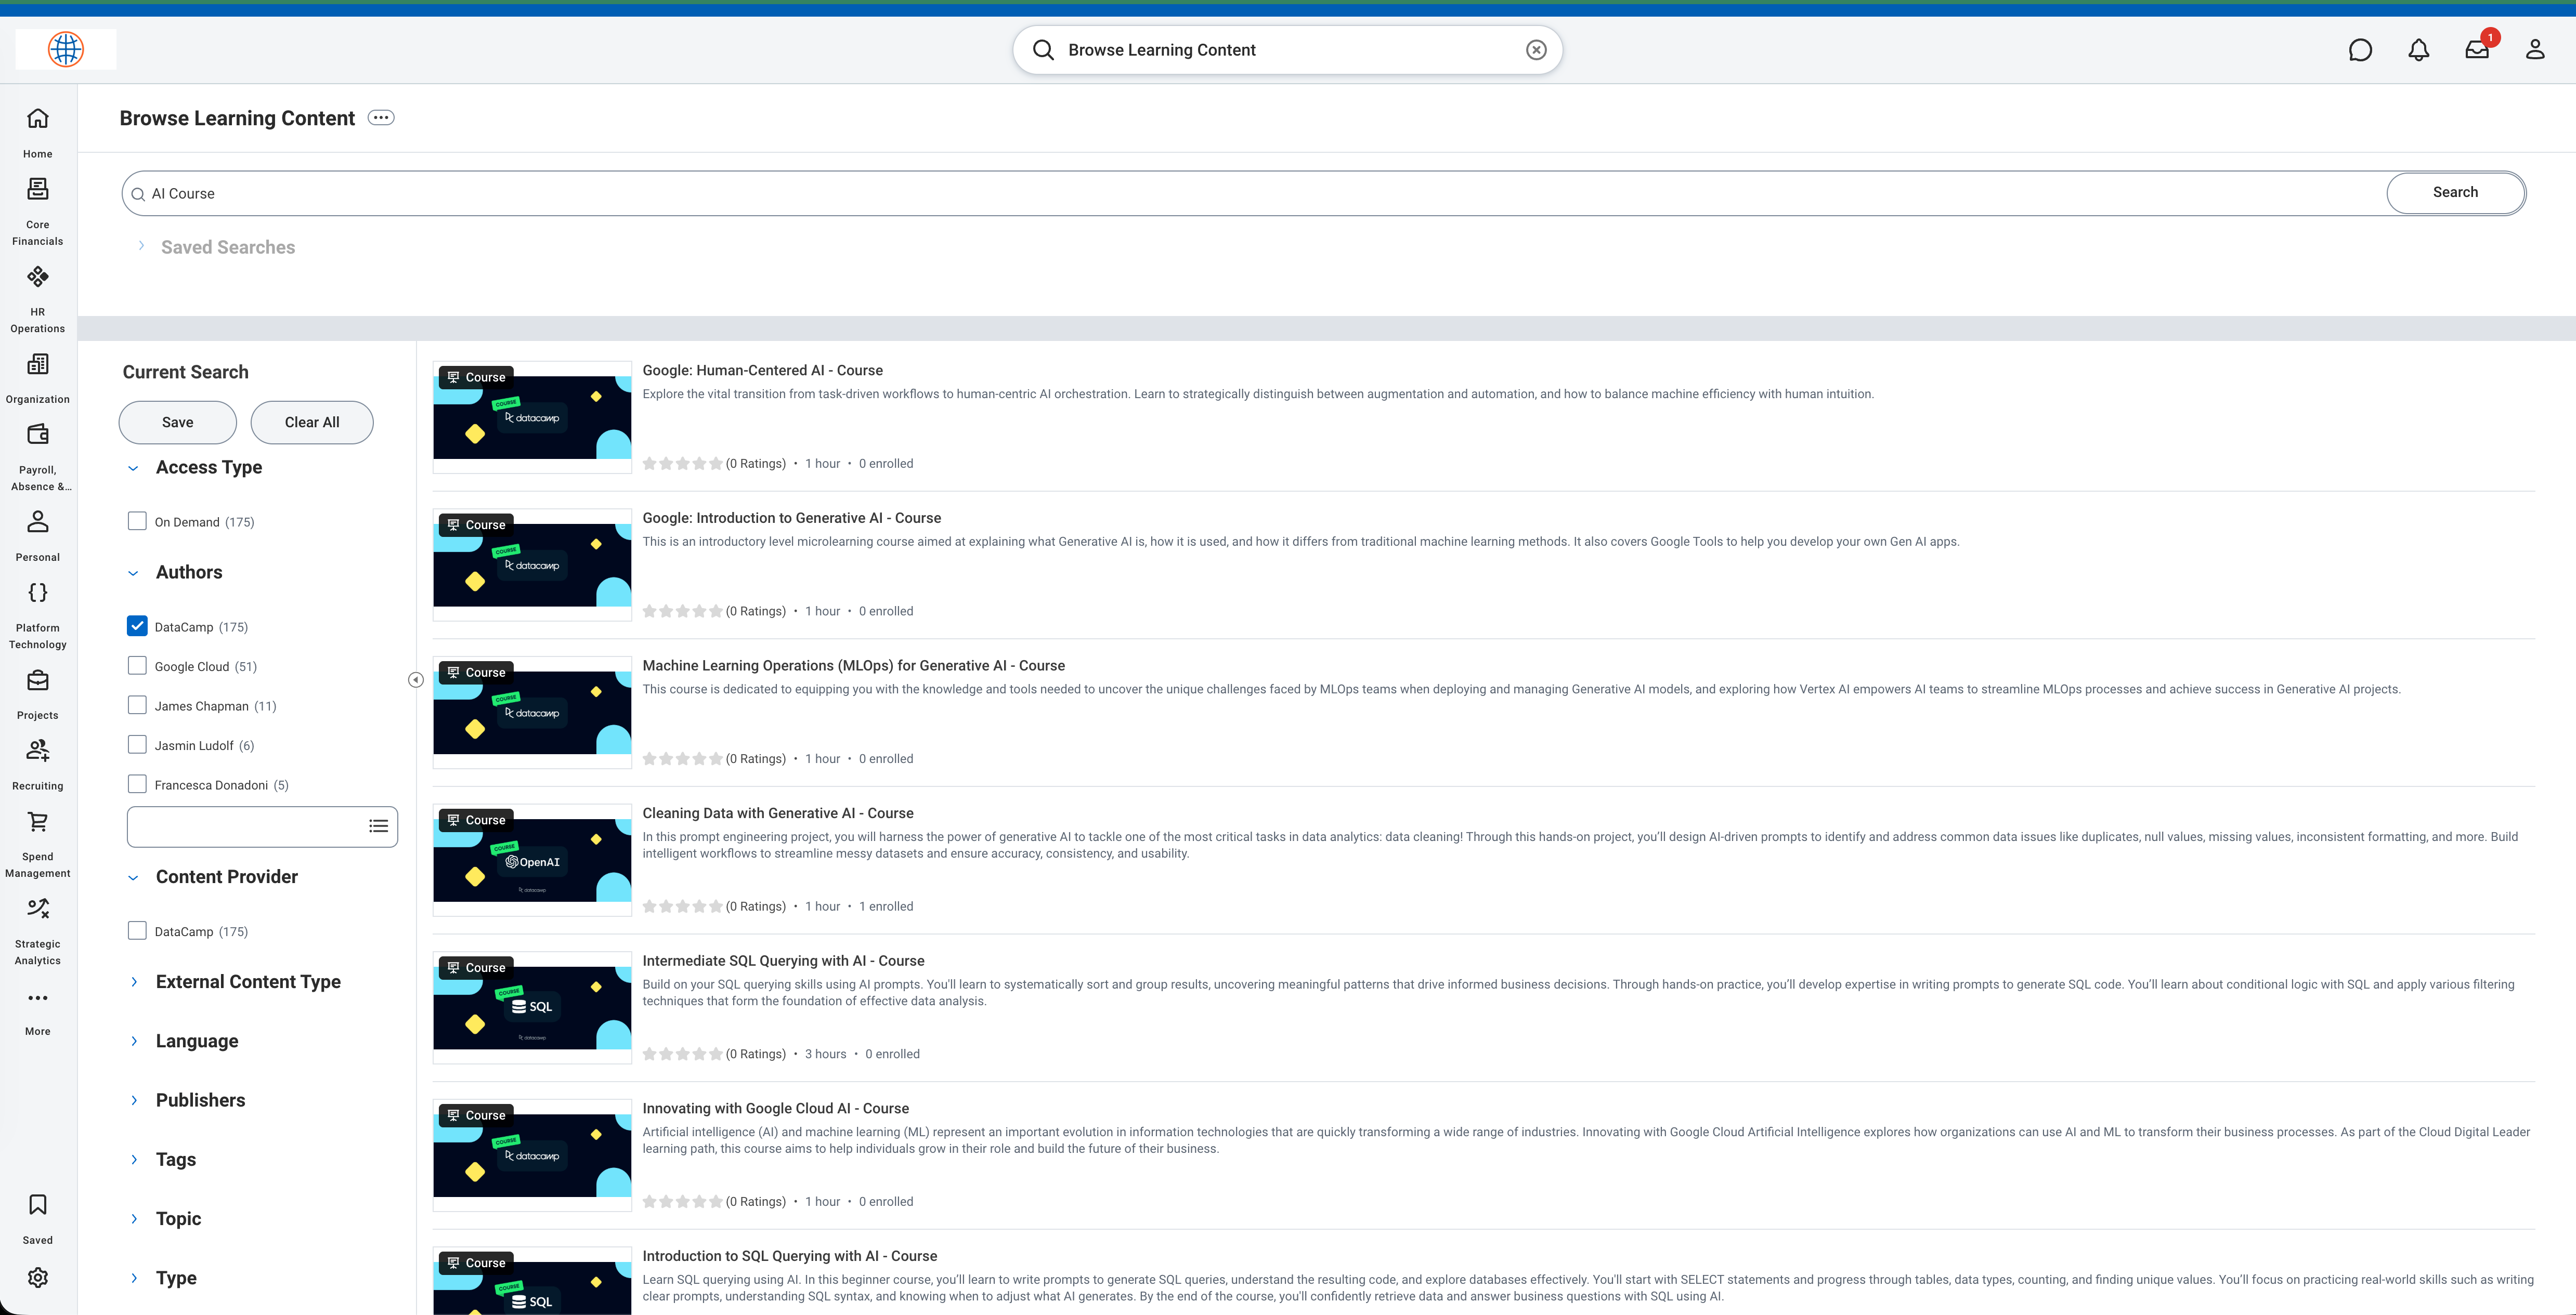Open Machine Learning Operations (MLOps) course link
2576x1315 pixels.
(853, 665)
